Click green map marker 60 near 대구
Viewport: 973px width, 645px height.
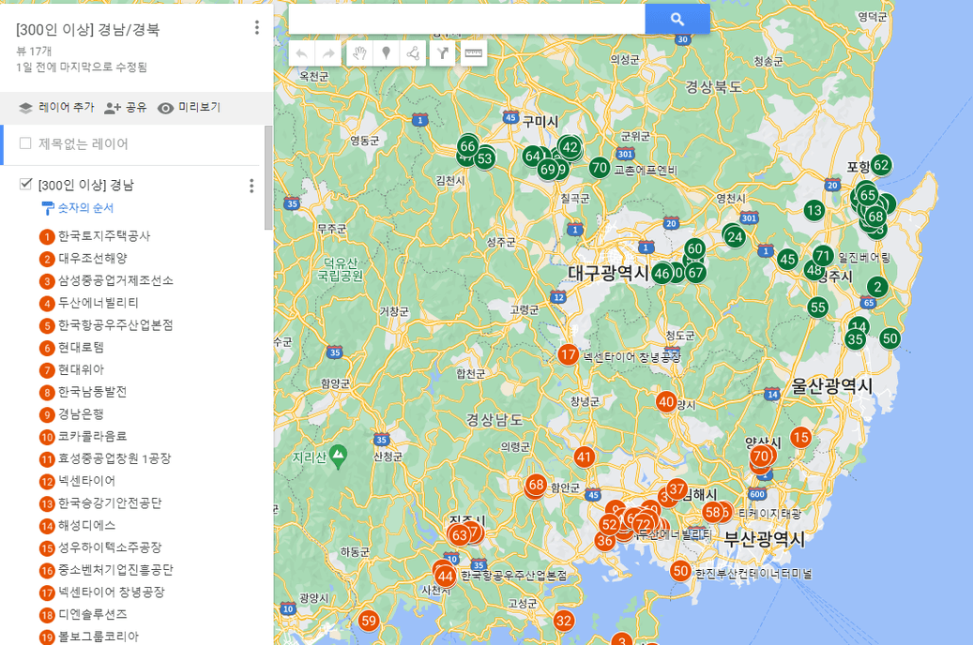pyautogui.click(x=695, y=248)
